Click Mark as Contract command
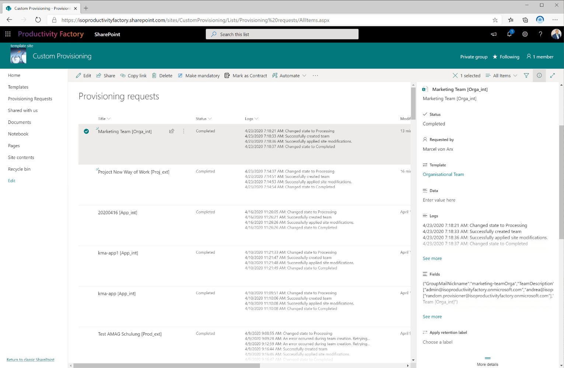564x368 pixels. point(246,75)
